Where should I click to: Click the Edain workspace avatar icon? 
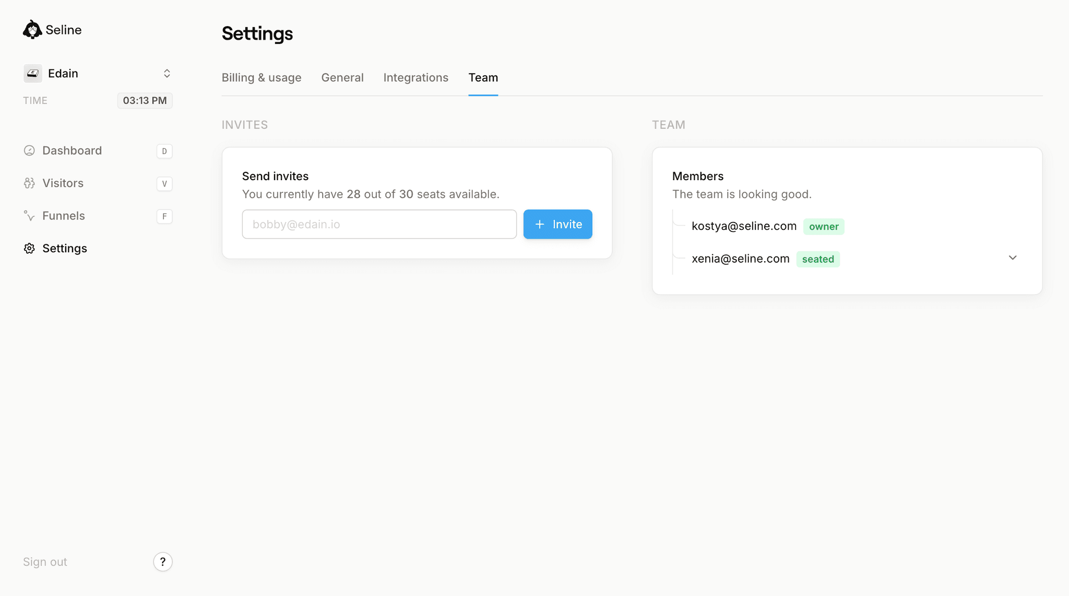(32, 73)
